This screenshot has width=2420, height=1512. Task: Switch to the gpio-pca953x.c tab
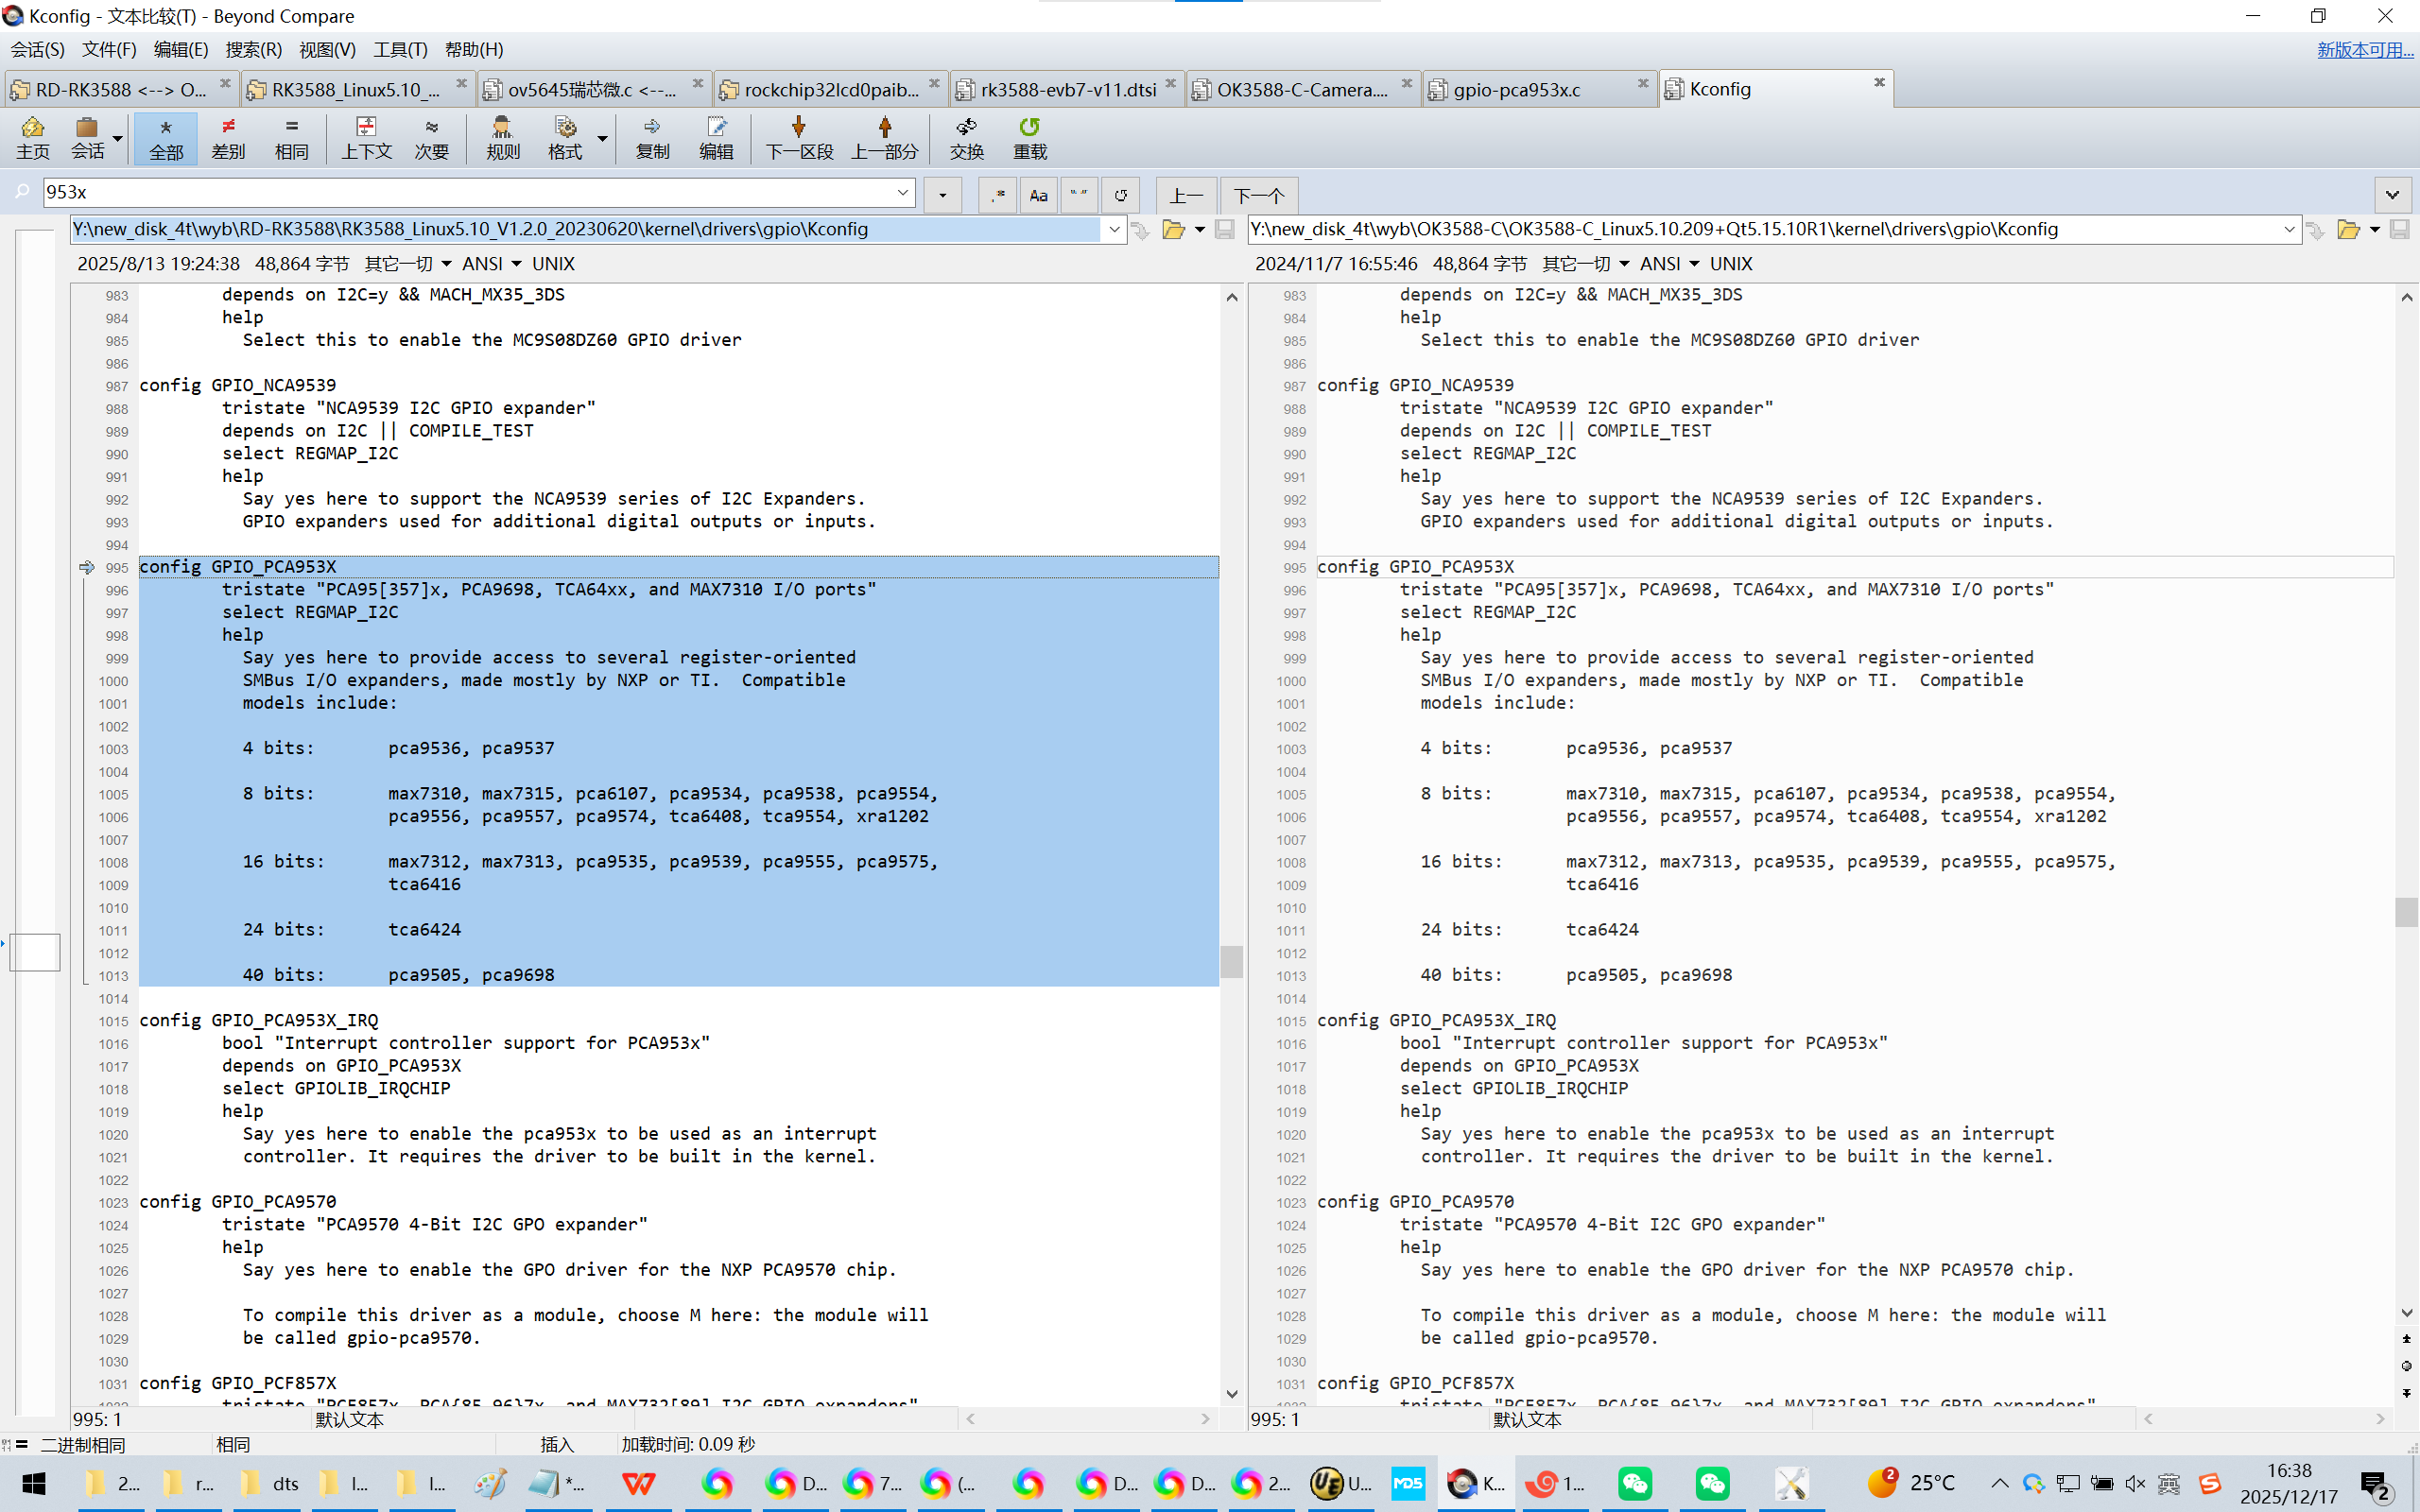(x=1516, y=90)
